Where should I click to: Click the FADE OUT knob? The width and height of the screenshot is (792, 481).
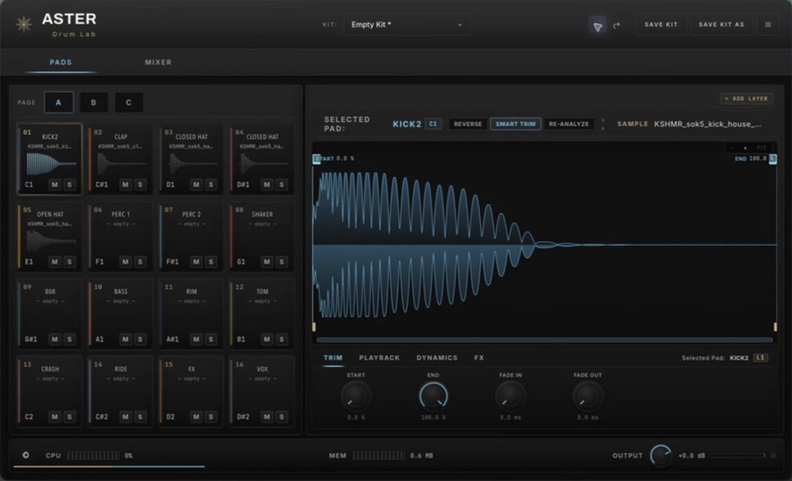pos(588,396)
